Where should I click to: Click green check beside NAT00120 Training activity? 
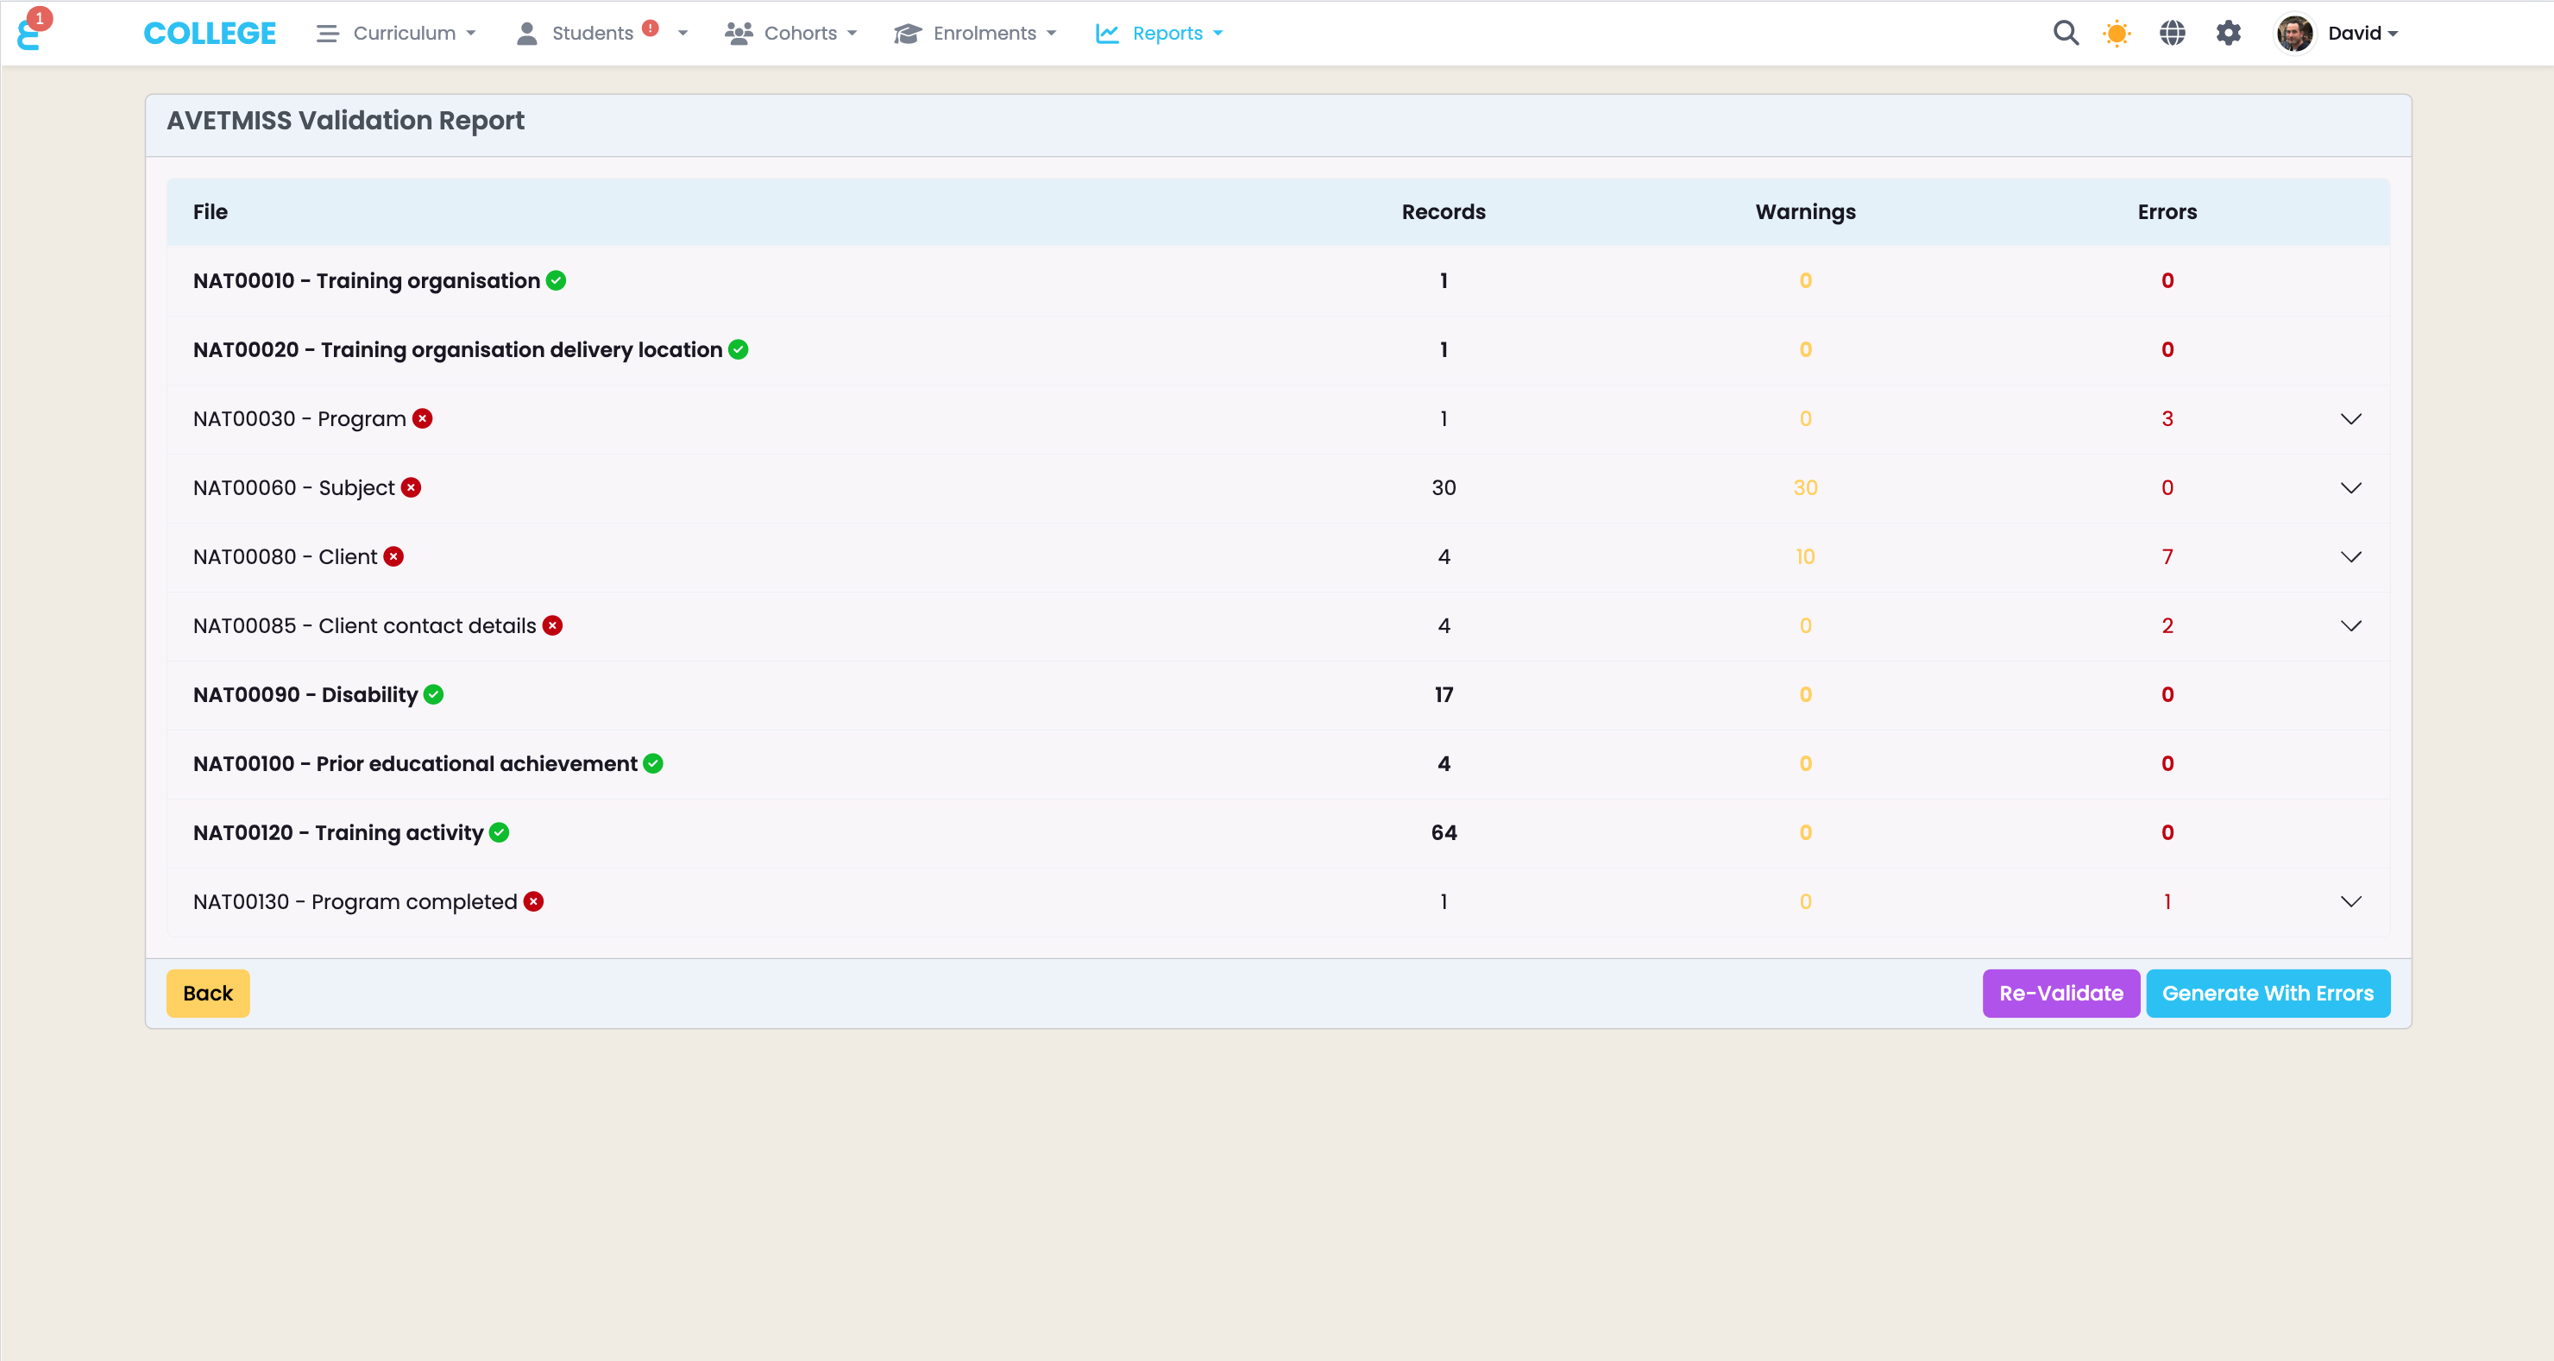[x=500, y=832]
